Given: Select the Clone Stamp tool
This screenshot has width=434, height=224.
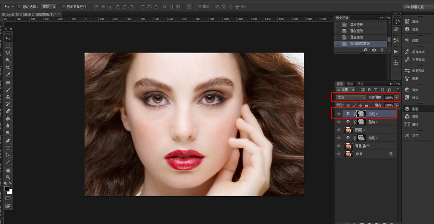Looking at the screenshot, I should coord(8,96).
